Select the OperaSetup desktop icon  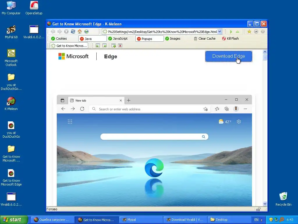34,8
